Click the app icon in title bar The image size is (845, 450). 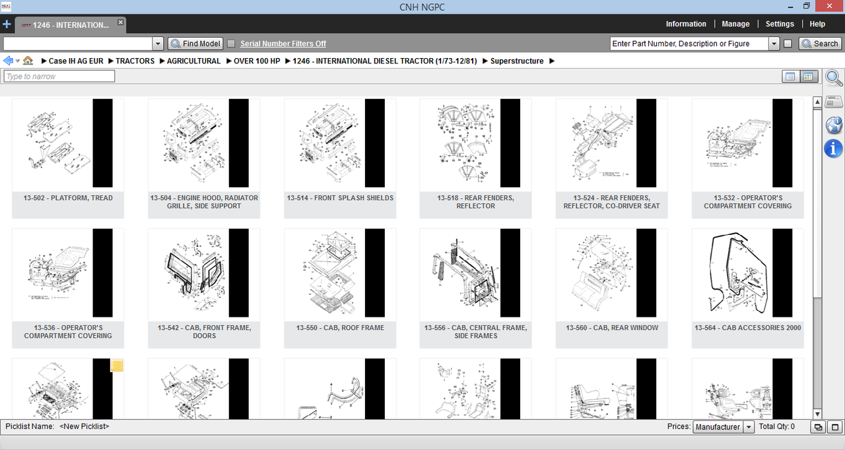pos(7,6)
